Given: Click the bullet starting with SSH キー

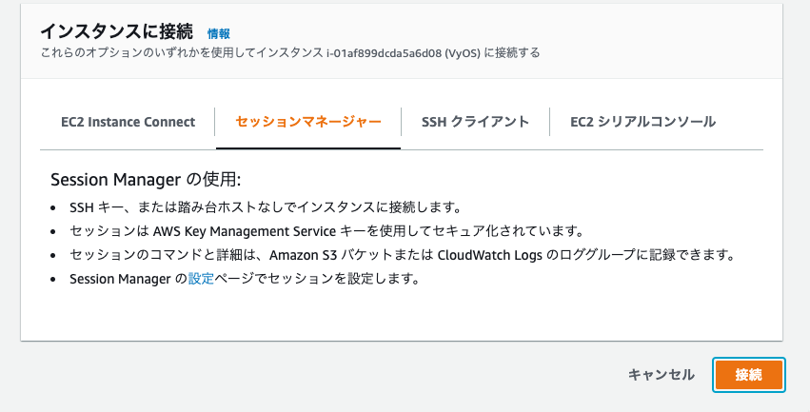Looking at the screenshot, I should tap(265, 207).
